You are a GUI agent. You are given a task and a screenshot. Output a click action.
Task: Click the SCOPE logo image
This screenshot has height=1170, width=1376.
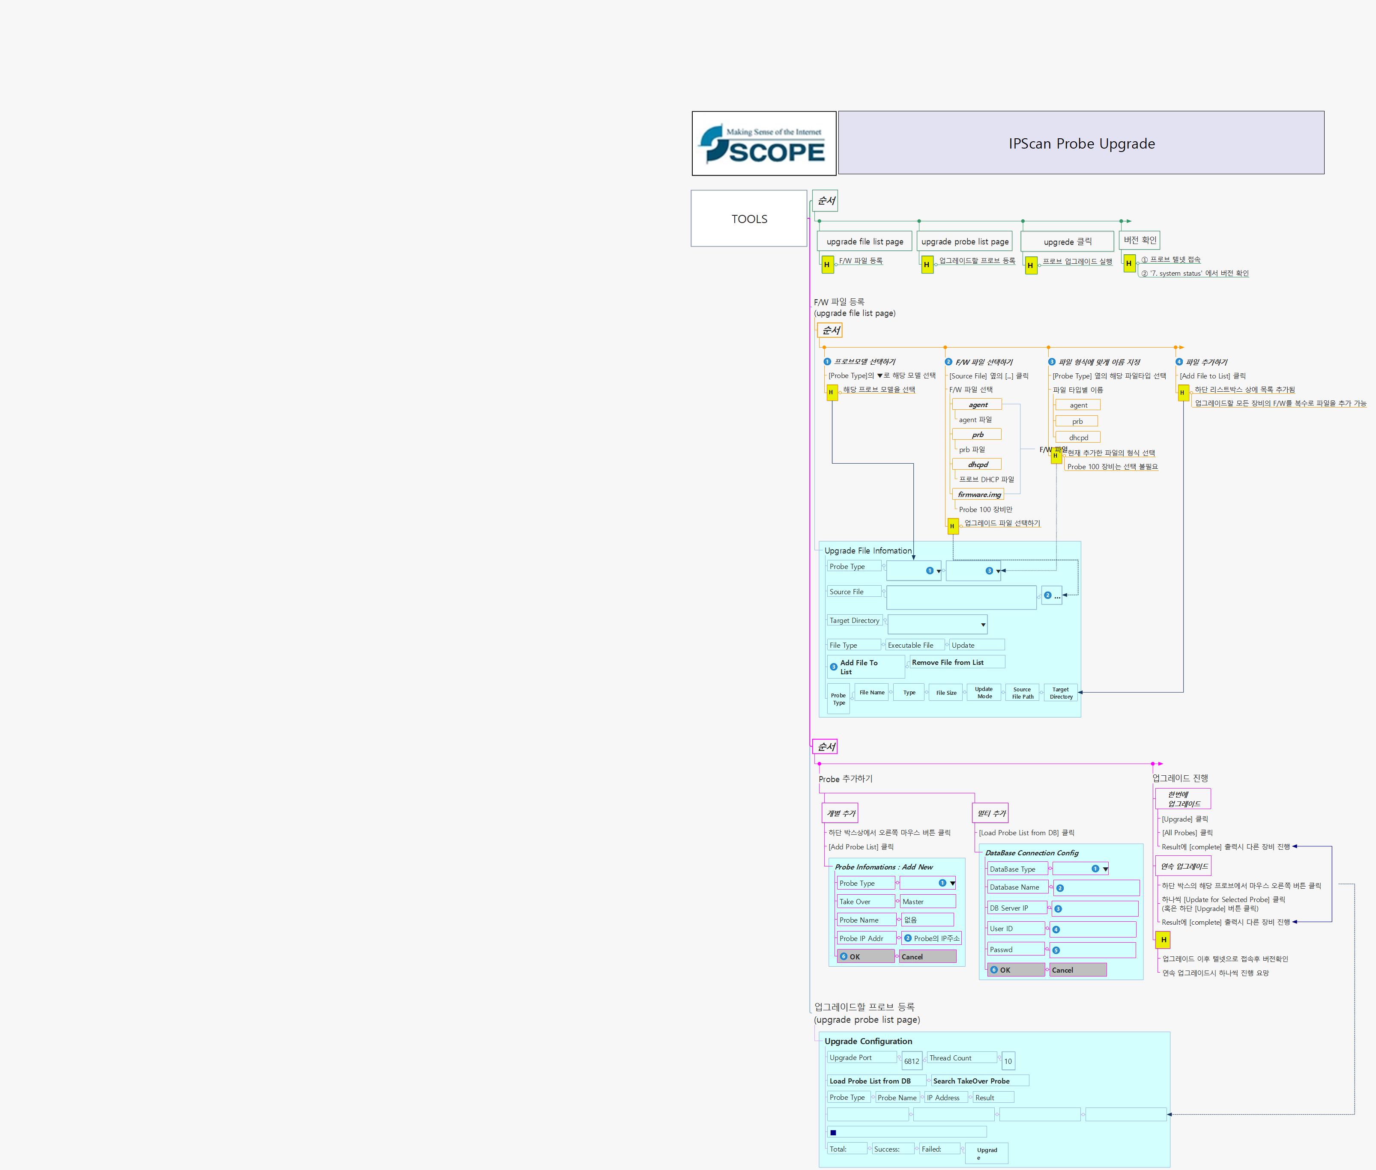763,143
